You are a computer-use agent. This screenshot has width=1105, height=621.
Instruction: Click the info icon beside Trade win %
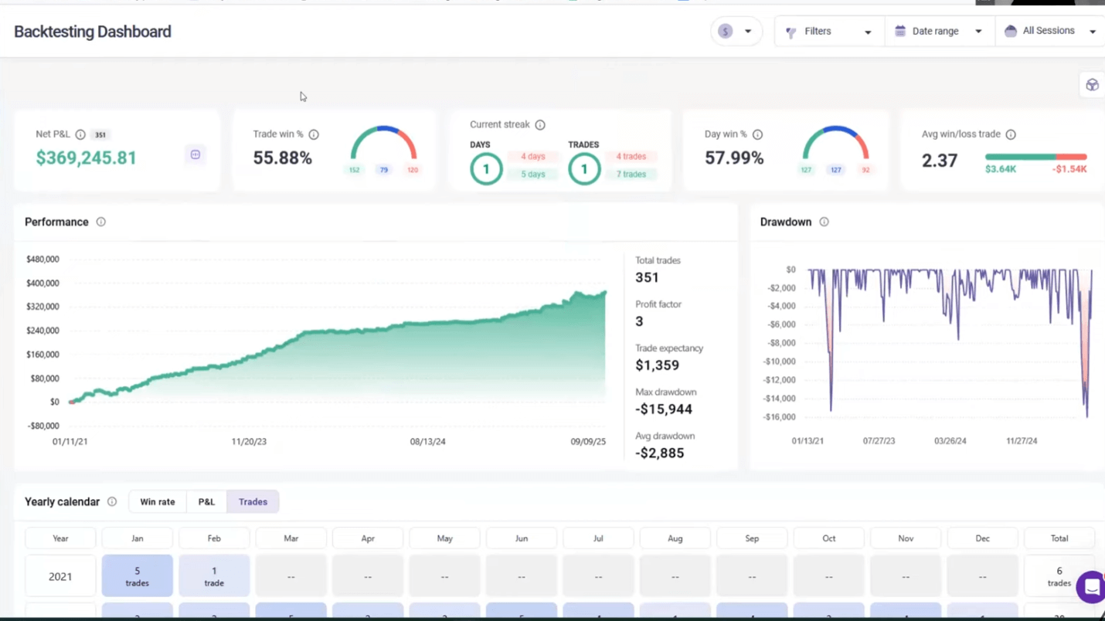coord(314,134)
